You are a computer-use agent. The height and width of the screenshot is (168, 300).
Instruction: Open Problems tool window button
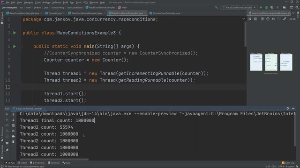pyautogui.click(x=37, y=163)
